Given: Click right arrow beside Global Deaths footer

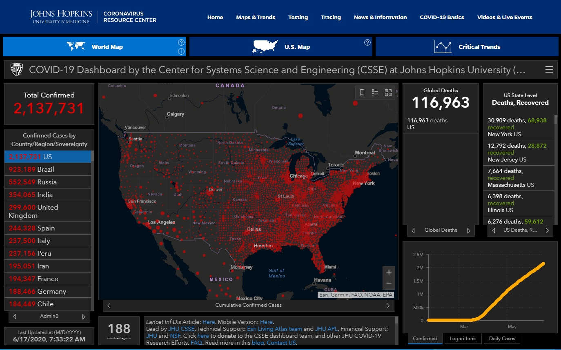Looking at the screenshot, I should (468, 230).
